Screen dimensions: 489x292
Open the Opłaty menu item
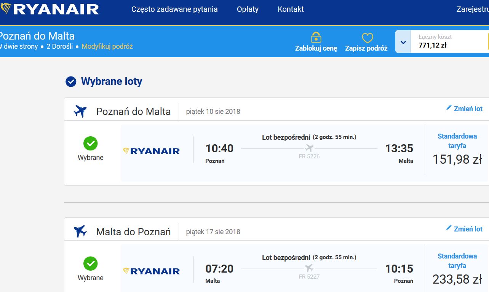pos(248,9)
